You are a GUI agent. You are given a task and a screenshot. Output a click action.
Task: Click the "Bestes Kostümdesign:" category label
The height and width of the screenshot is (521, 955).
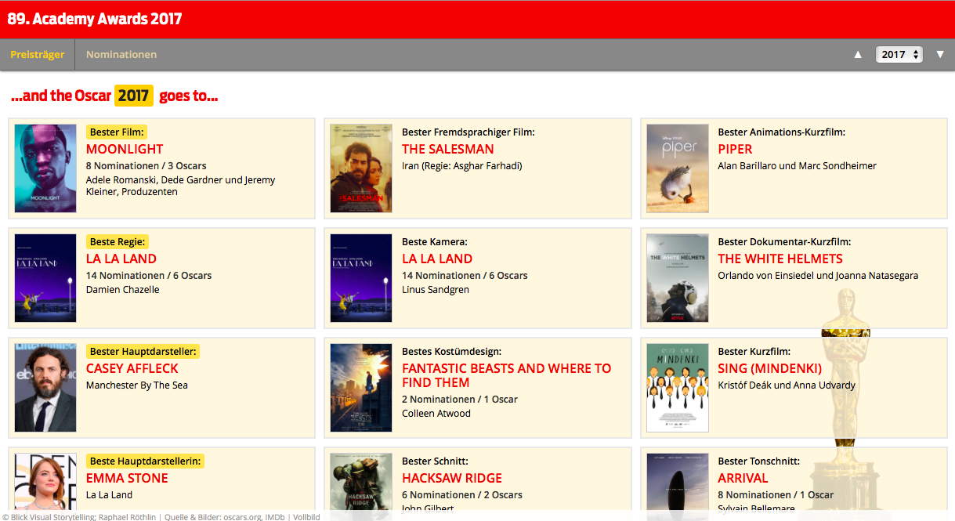click(x=451, y=352)
